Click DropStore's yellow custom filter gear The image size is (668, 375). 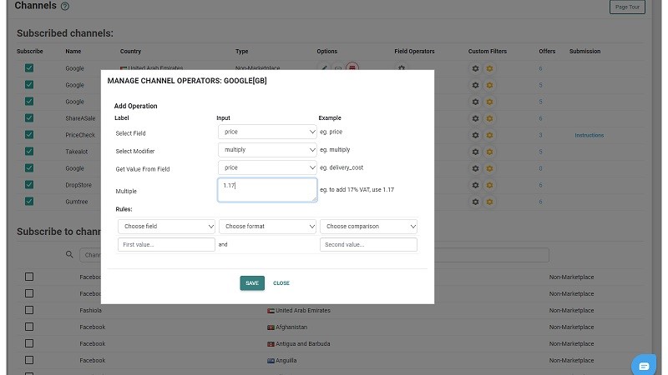point(489,185)
